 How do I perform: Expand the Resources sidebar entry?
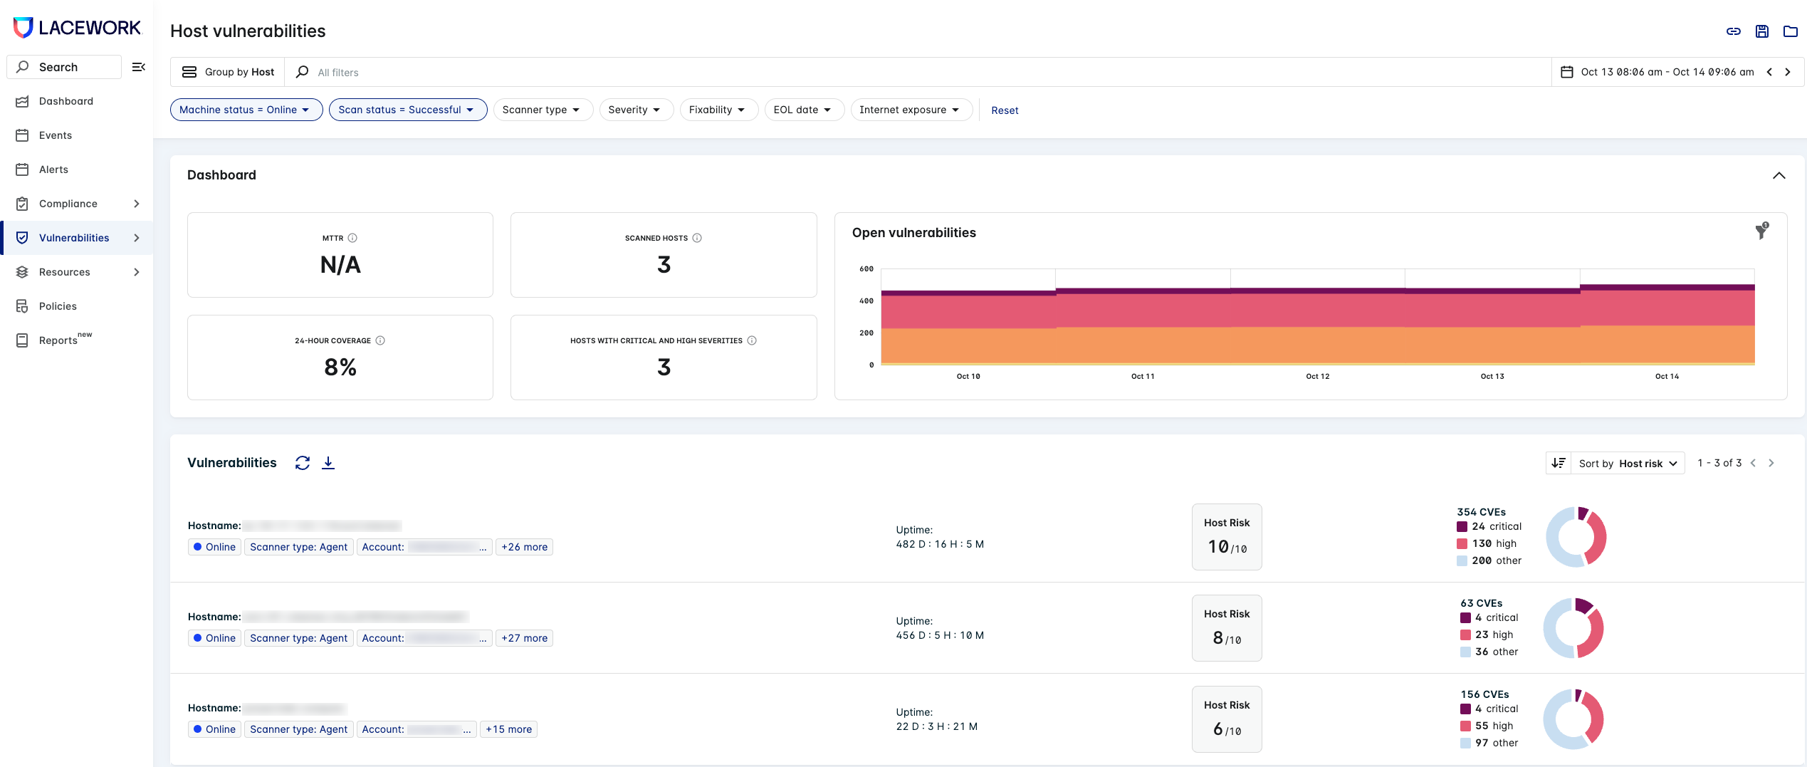pyautogui.click(x=64, y=271)
